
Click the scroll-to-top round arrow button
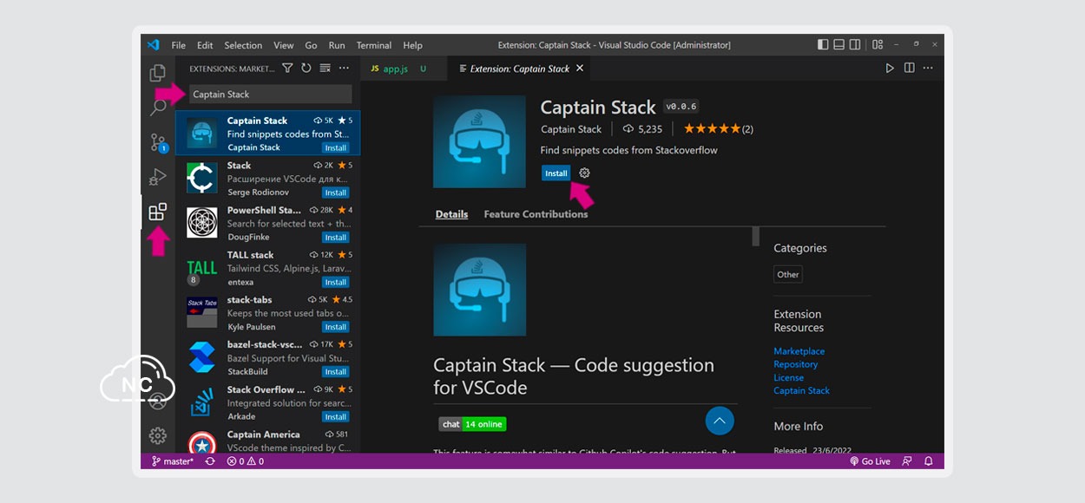coord(720,421)
